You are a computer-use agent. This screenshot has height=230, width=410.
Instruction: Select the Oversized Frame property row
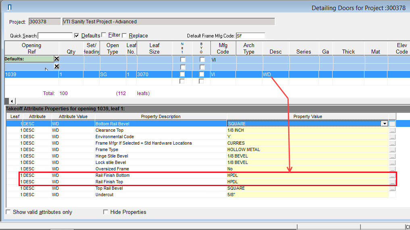click(x=201, y=169)
